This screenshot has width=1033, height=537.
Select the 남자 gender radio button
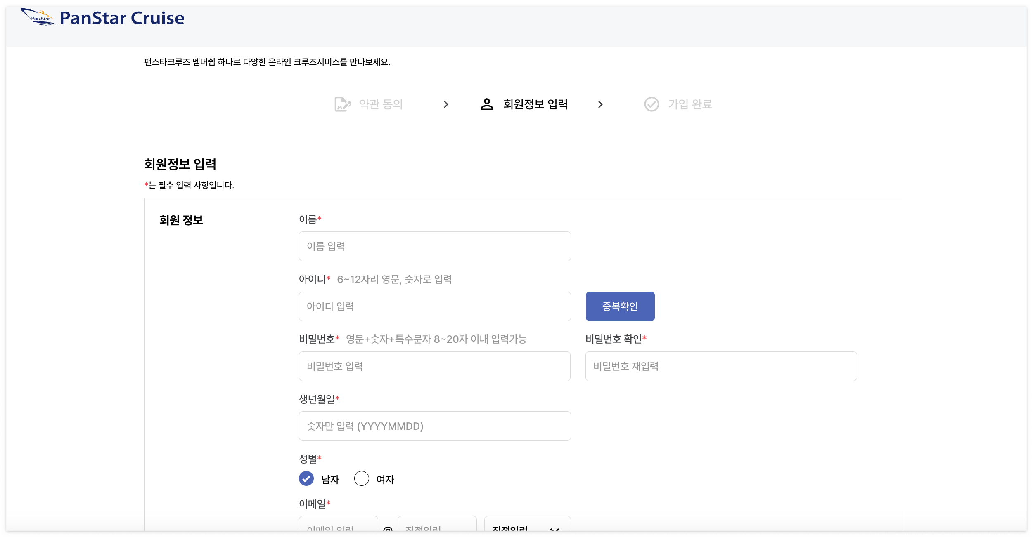(306, 479)
